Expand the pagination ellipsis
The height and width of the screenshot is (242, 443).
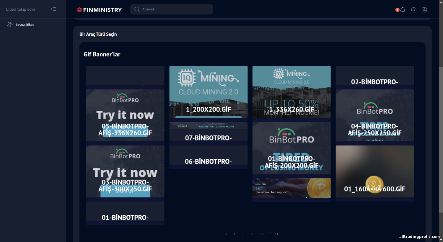tap(269, 233)
